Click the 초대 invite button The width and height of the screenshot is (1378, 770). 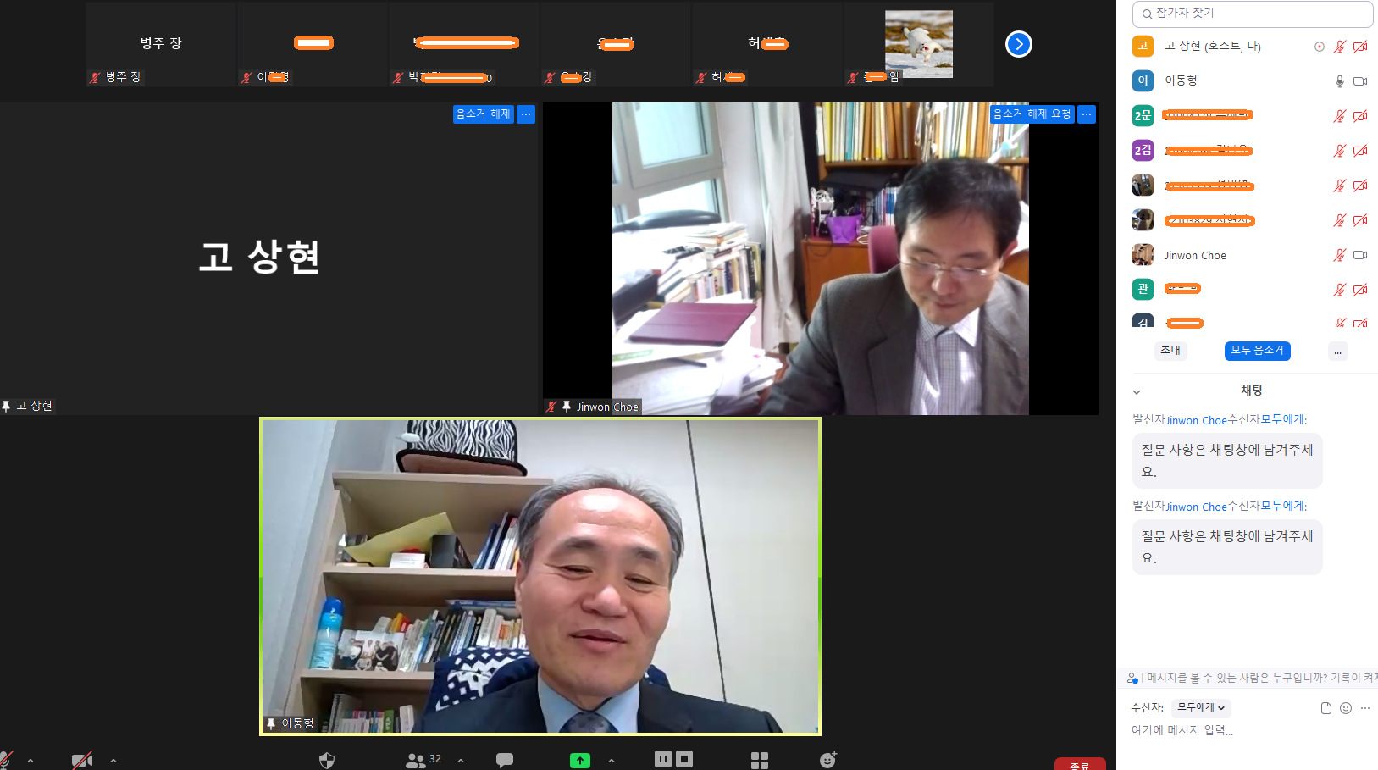point(1170,351)
